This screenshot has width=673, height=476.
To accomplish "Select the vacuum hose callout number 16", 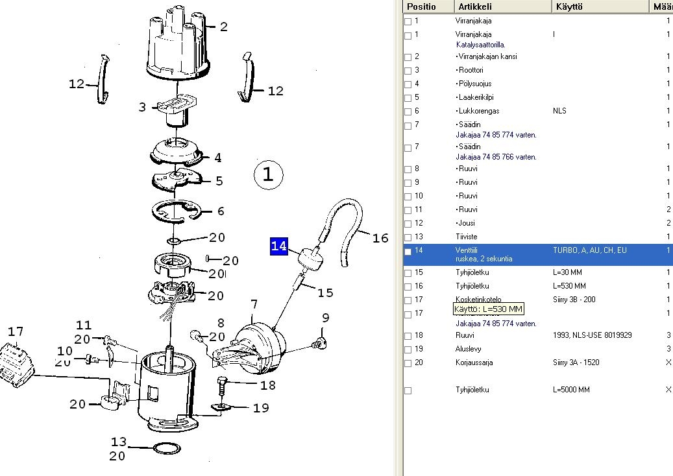I will coord(380,238).
